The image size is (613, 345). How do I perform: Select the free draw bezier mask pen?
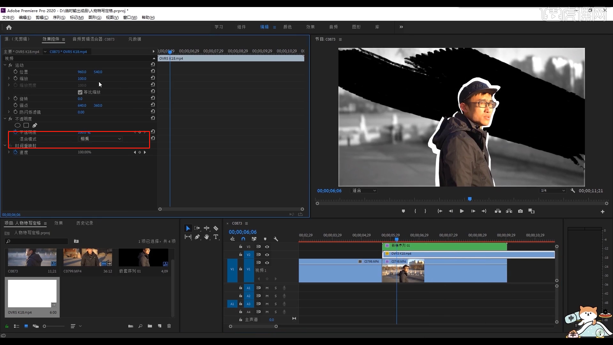35,126
